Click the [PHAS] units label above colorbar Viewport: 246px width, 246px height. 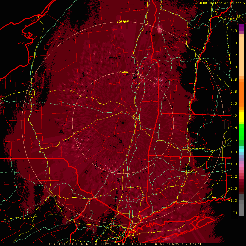click(x=231, y=19)
